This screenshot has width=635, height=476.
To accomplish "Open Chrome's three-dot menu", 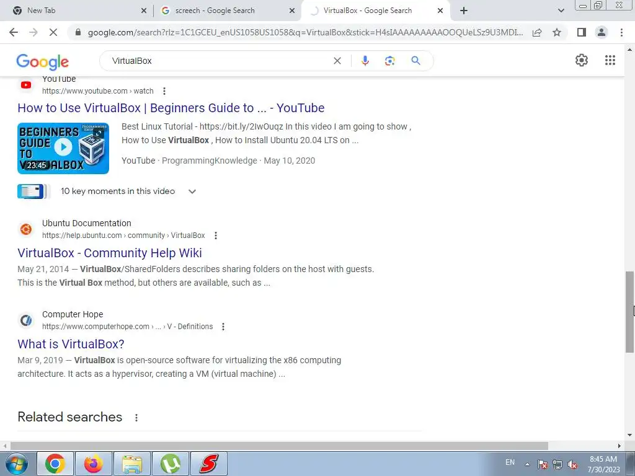I will 621,32.
